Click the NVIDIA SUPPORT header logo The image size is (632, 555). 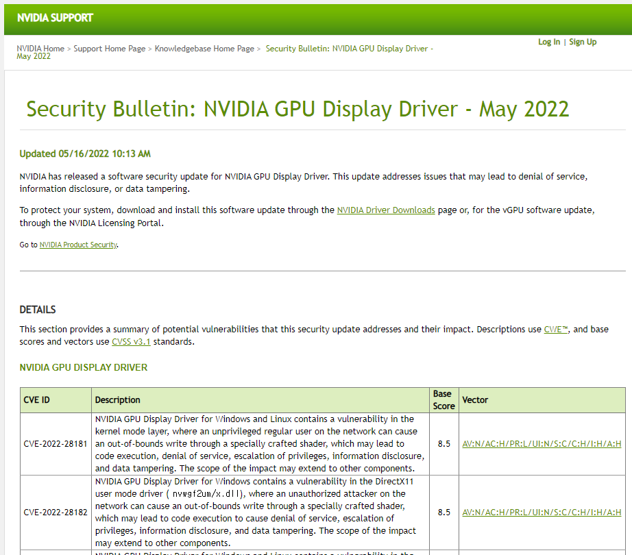pos(55,18)
